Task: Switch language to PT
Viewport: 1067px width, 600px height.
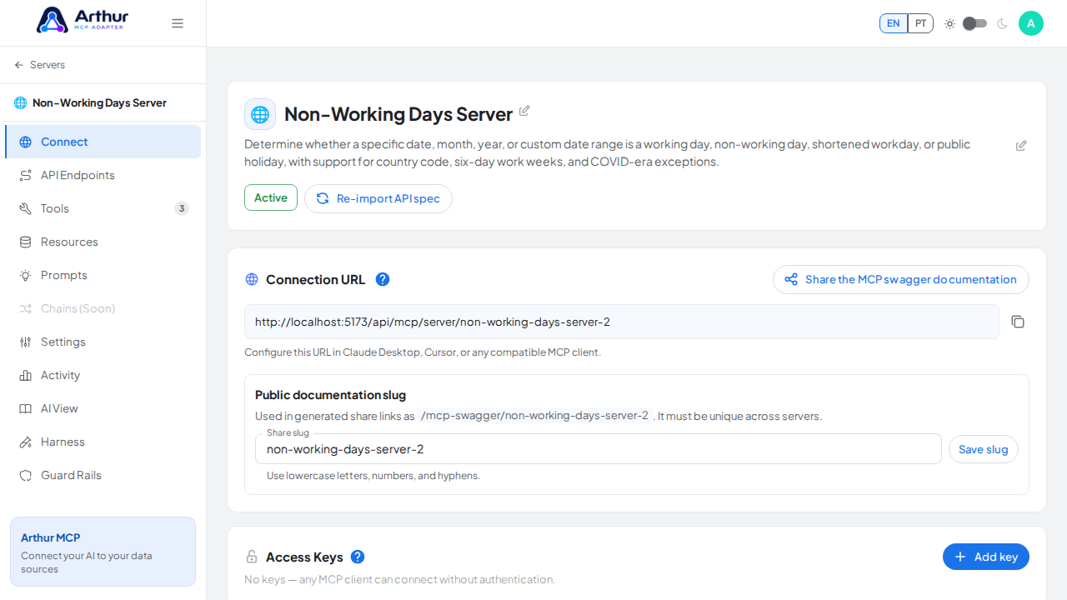Action: (920, 23)
